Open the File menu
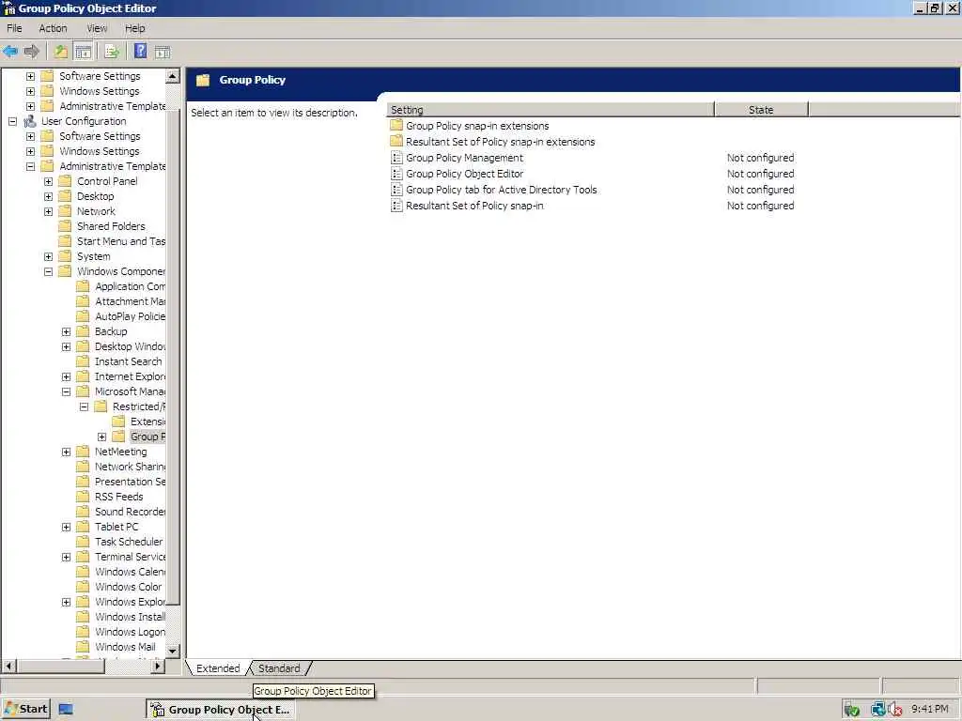962x721 pixels. coord(14,28)
